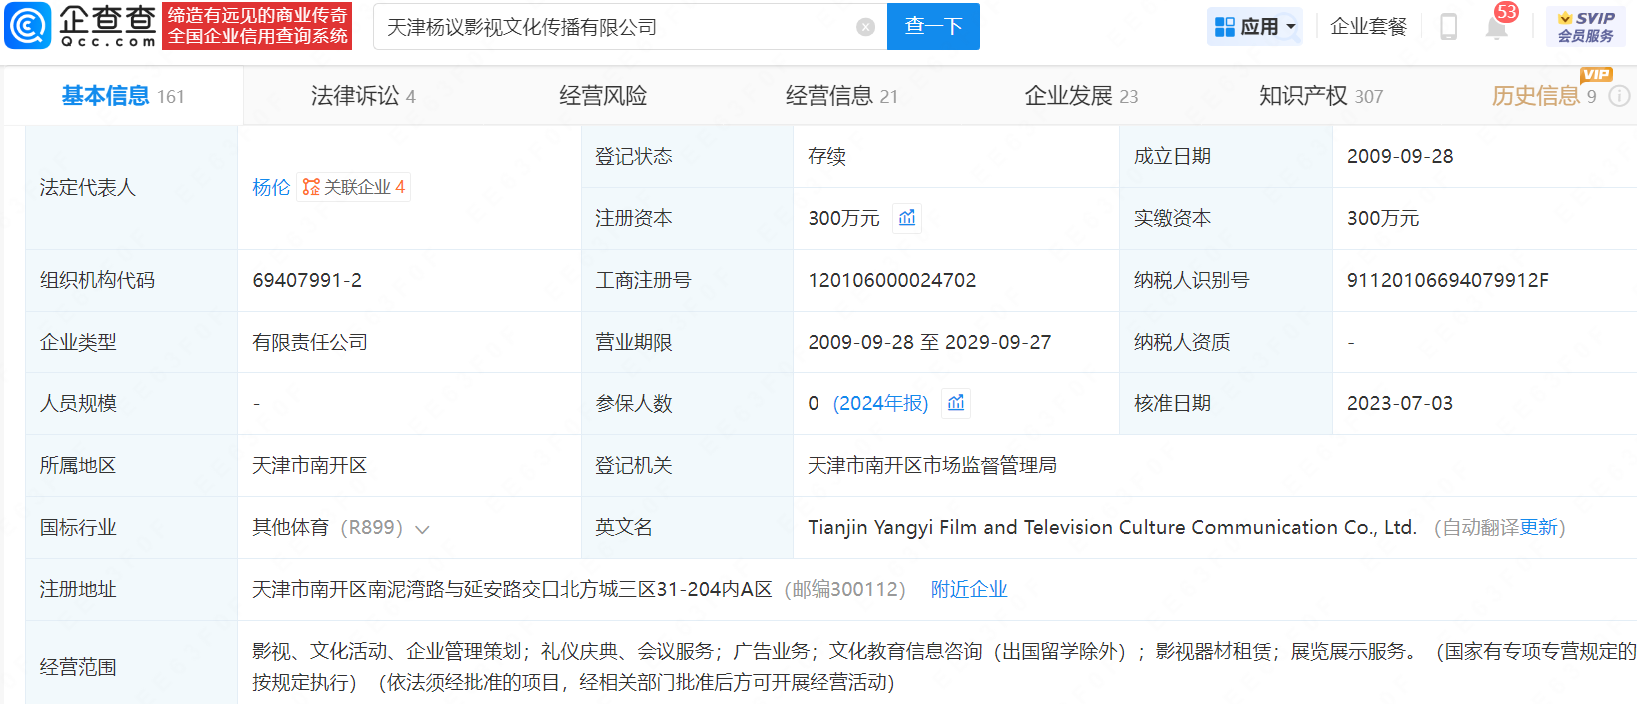This screenshot has height=704, width=1637.
Task: Click 更新 auto-translation link
Action: click(x=1539, y=527)
